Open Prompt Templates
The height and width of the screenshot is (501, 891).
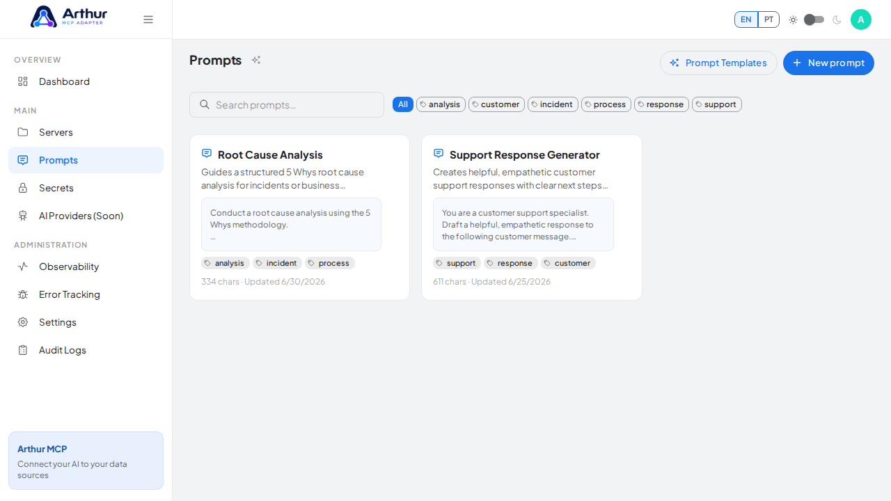point(718,63)
